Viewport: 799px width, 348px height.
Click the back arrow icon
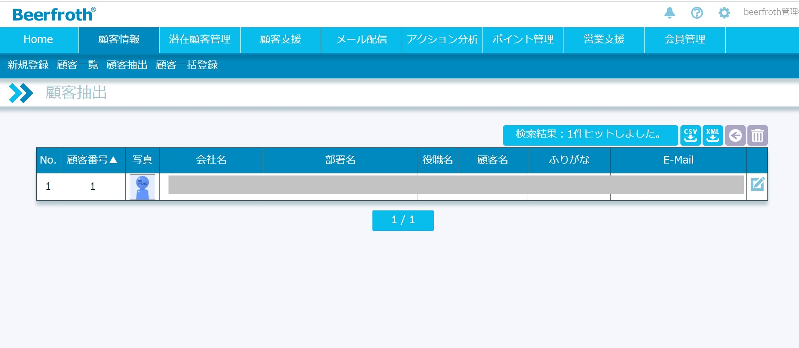735,135
